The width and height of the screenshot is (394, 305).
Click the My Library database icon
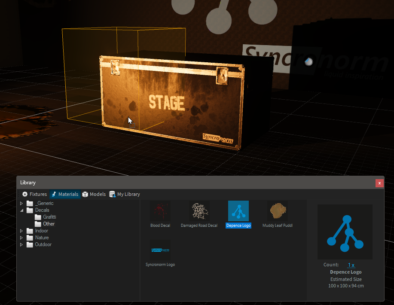pos(112,194)
